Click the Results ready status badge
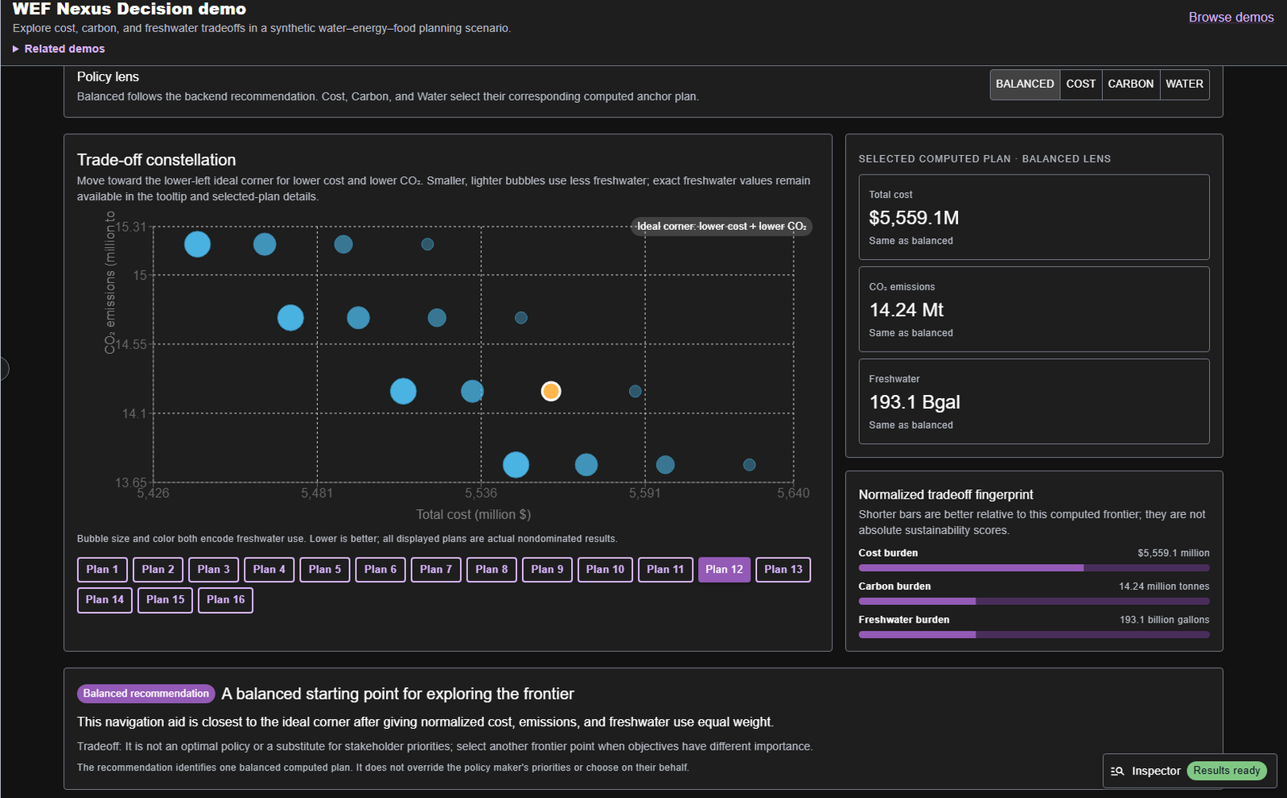 tap(1227, 771)
